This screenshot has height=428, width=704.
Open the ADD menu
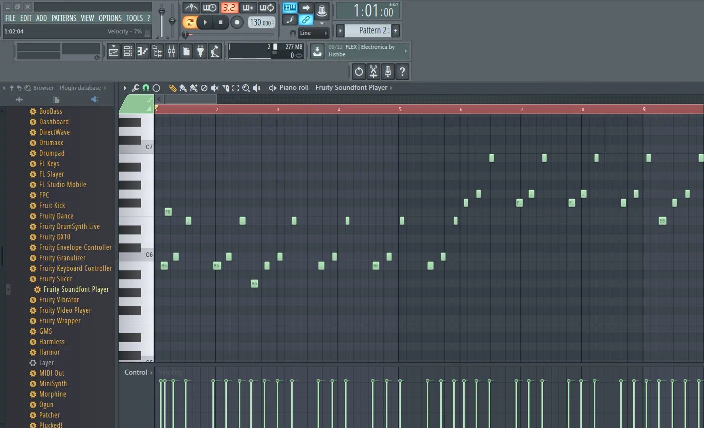coord(42,18)
